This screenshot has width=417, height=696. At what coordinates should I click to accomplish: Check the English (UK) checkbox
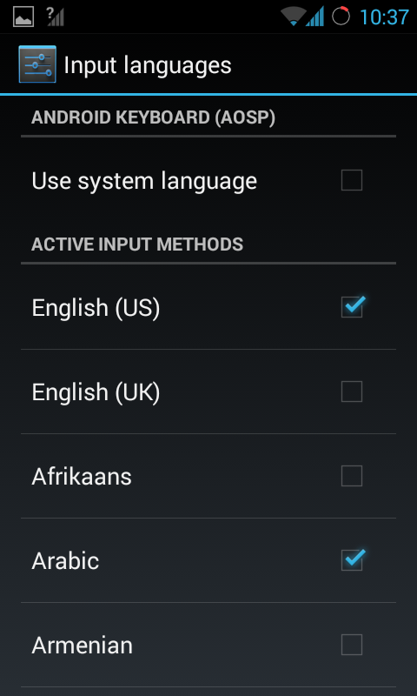point(352,391)
